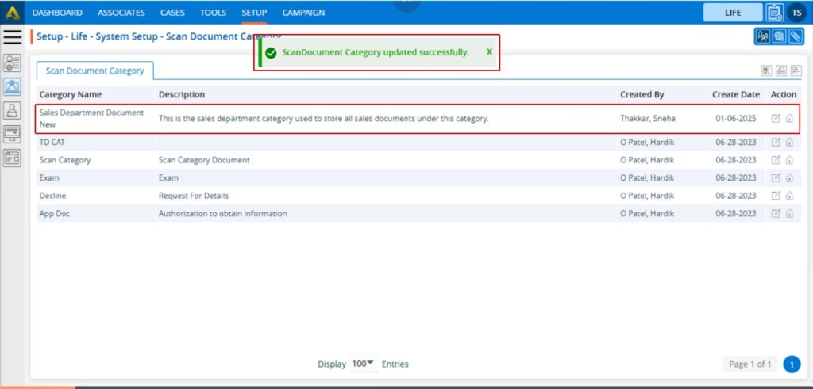The image size is (813, 389).
Task: Click the edit icon for Decline row
Action: coord(776,196)
